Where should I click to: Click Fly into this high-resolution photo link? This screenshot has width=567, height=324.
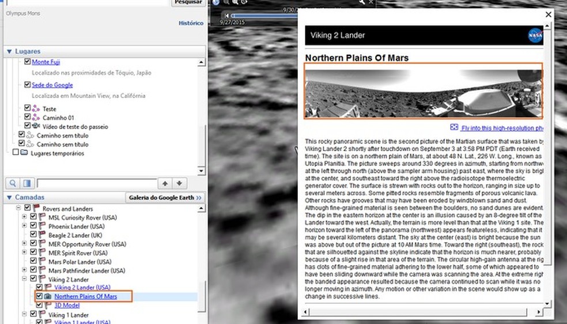[502, 128]
